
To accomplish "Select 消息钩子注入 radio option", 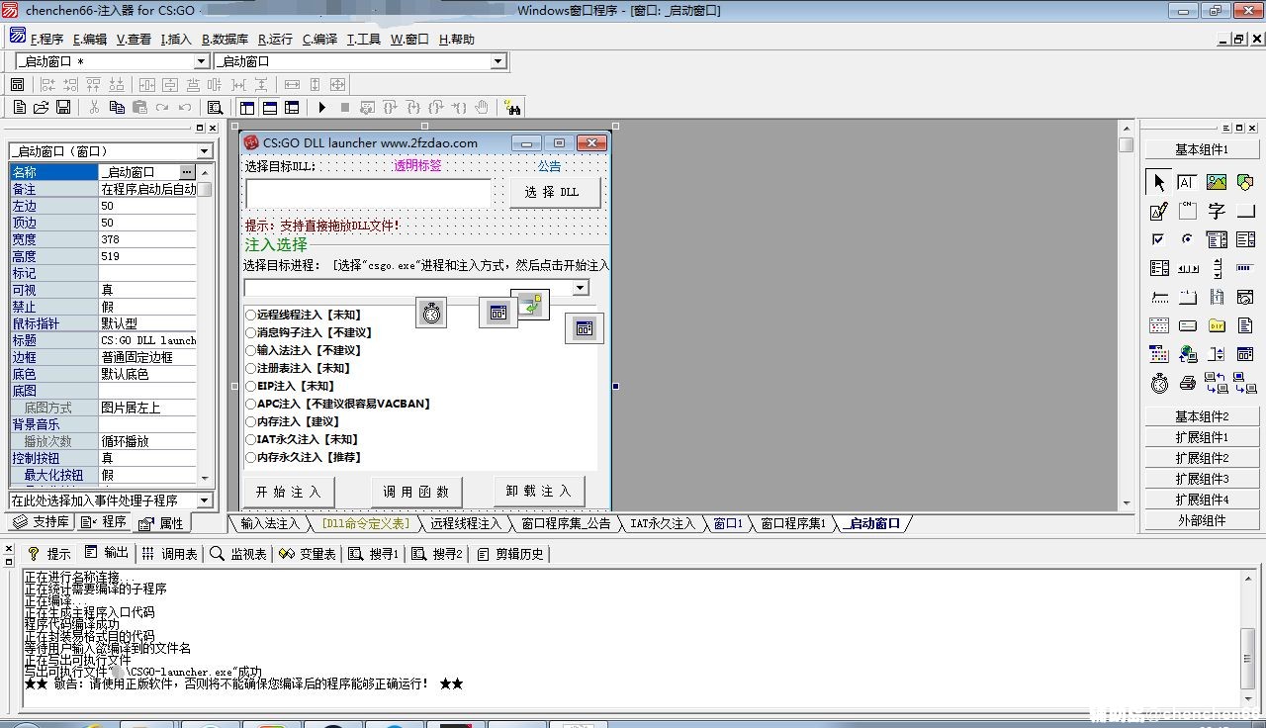I will 309,332.
